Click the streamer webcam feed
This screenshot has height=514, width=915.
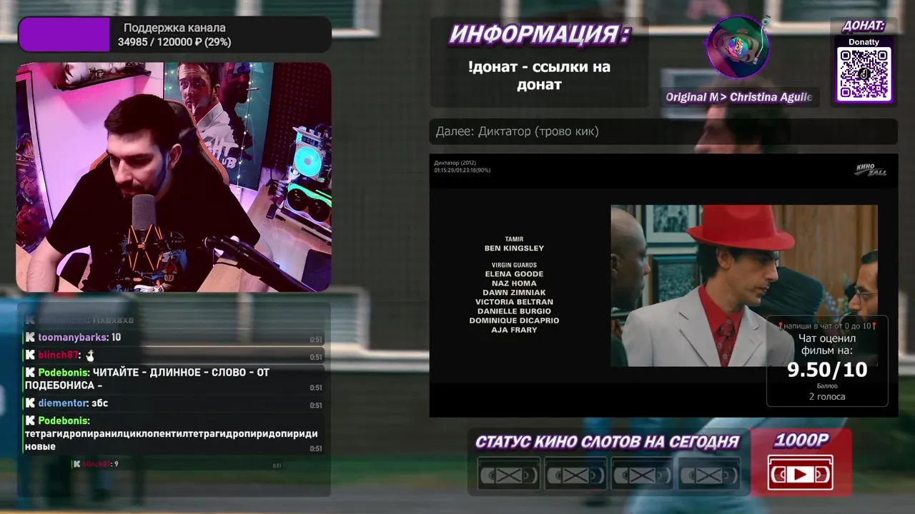tap(174, 177)
